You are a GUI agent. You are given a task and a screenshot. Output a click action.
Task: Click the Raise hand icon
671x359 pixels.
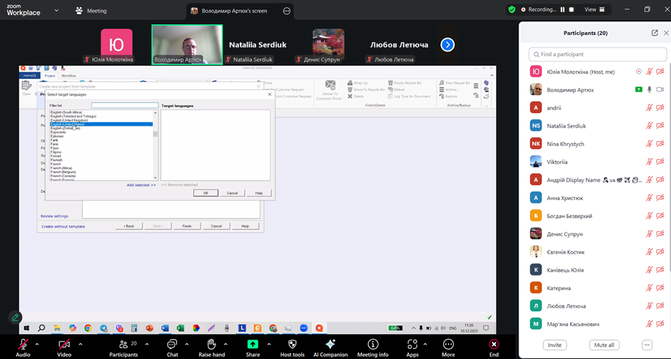click(211, 344)
